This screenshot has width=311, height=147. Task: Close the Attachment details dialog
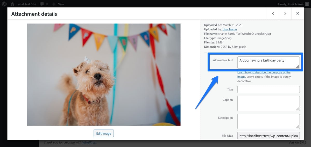pos(298,13)
